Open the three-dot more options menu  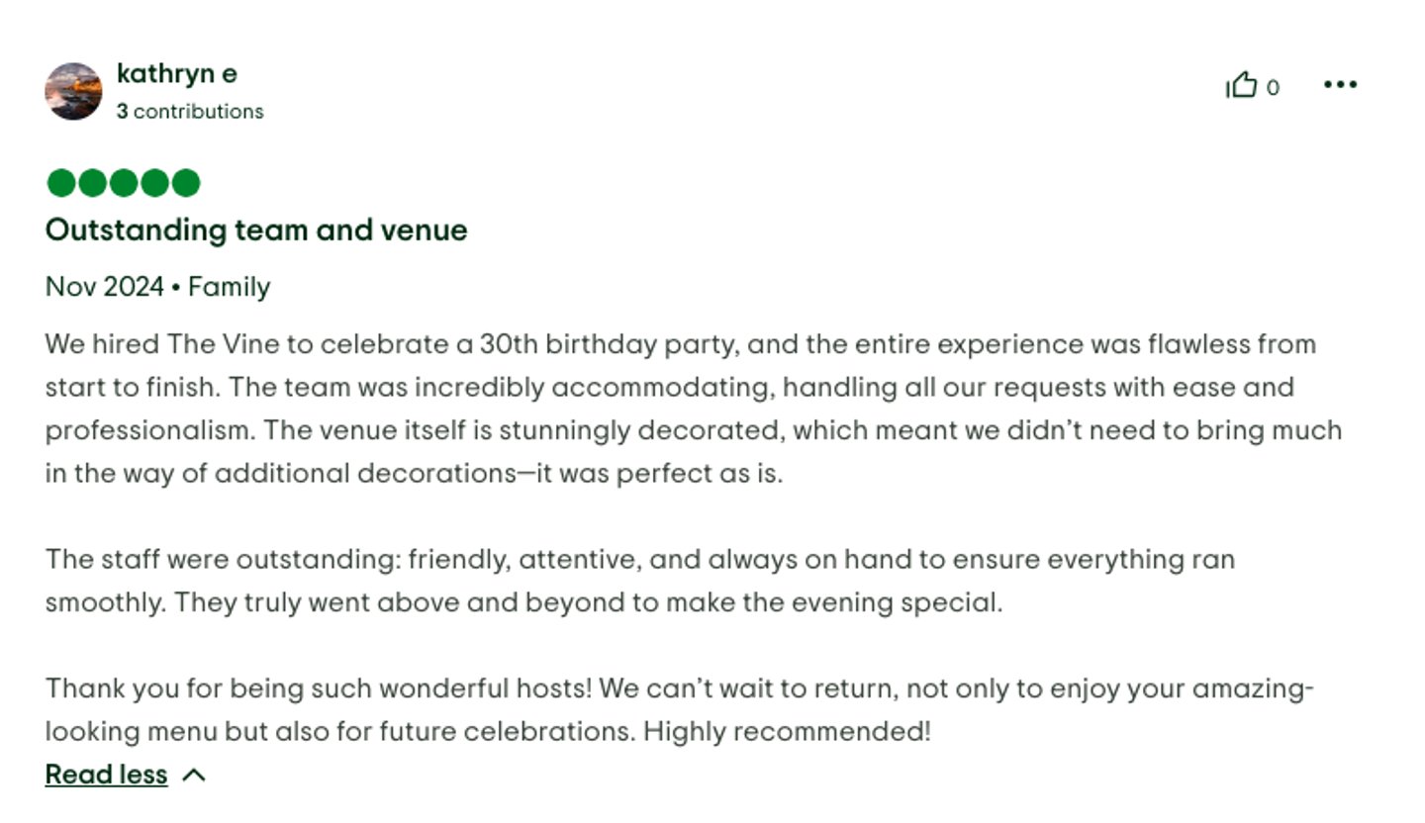pos(1340,85)
